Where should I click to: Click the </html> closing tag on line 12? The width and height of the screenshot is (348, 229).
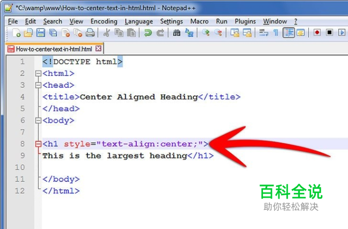(61, 191)
